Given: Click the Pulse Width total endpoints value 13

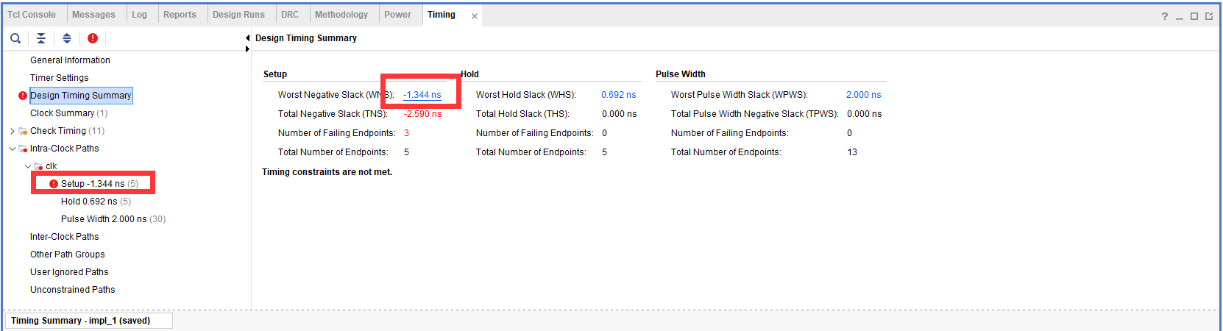Looking at the screenshot, I should [852, 152].
